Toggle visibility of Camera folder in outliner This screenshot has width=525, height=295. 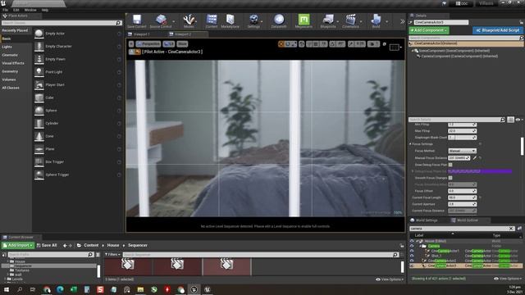click(x=412, y=246)
